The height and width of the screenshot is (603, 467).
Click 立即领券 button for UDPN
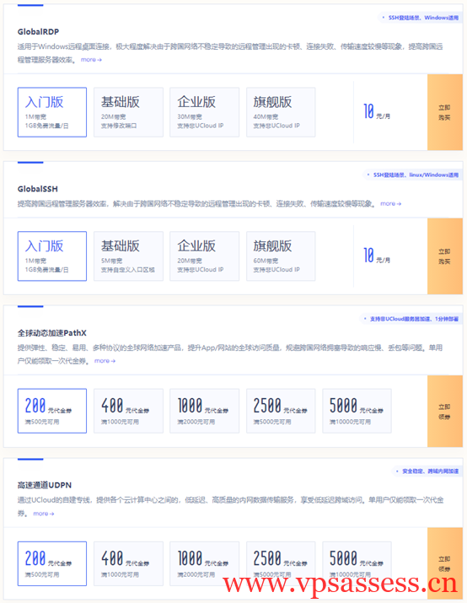click(x=445, y=563)
